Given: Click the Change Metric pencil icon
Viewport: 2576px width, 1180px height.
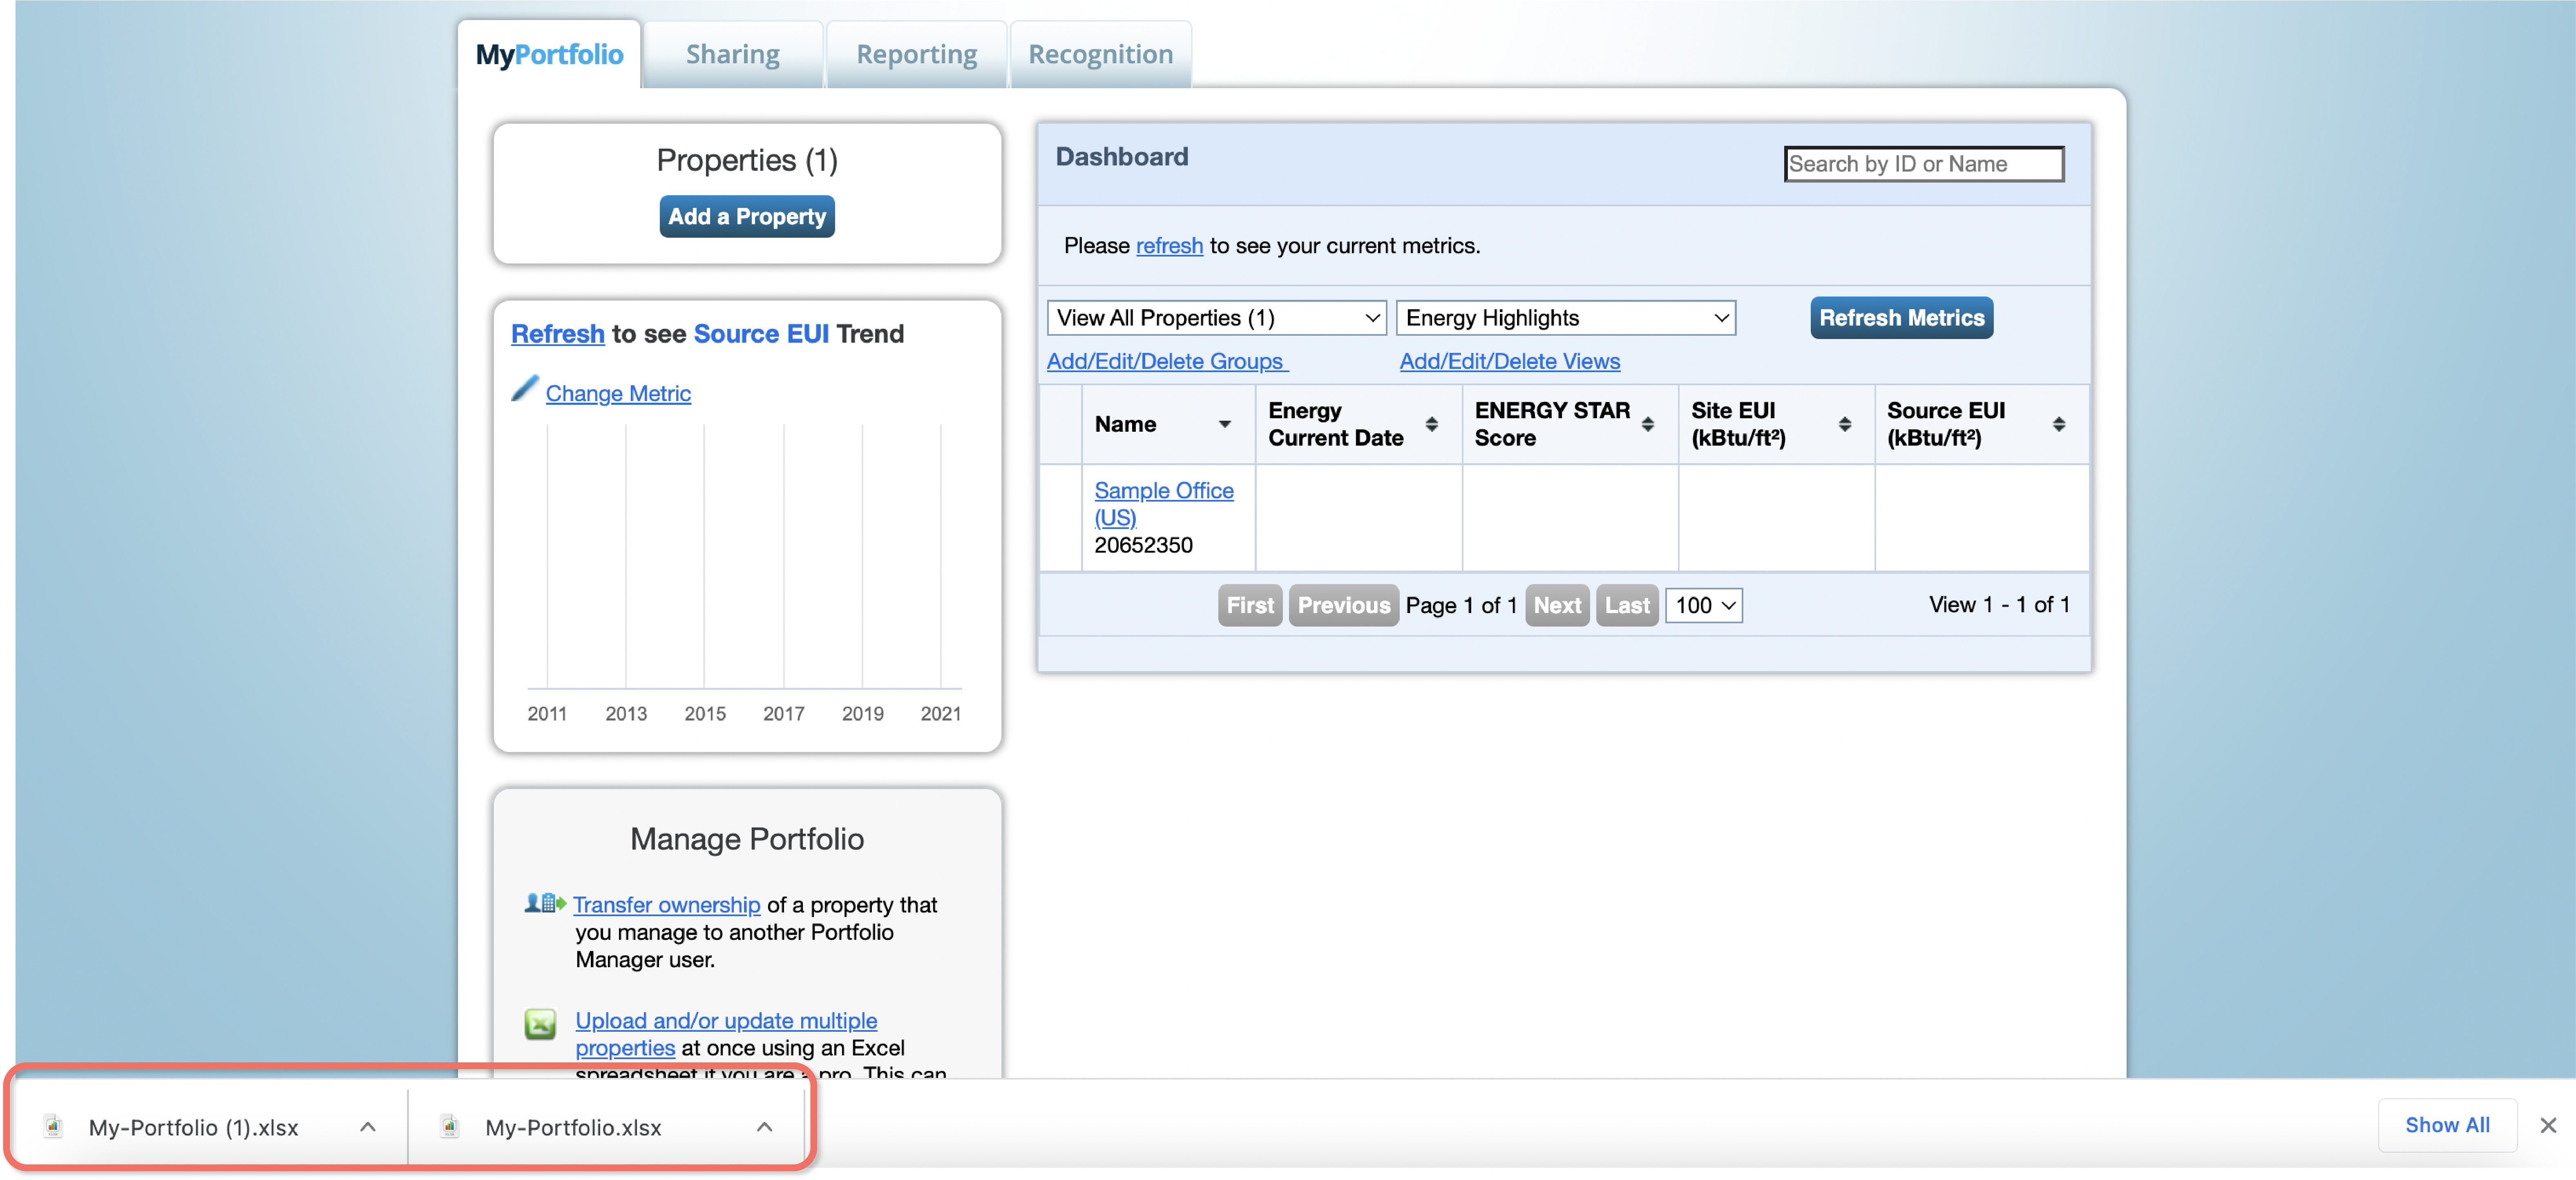Looking at the screenshot, I should coord(524,388).
